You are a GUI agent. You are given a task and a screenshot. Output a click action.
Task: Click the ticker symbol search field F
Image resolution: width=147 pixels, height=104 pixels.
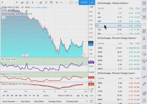pyautogui.click(x=7, y=2)
